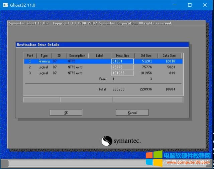Click the Free label
The image size is (214, 169).
102,79
